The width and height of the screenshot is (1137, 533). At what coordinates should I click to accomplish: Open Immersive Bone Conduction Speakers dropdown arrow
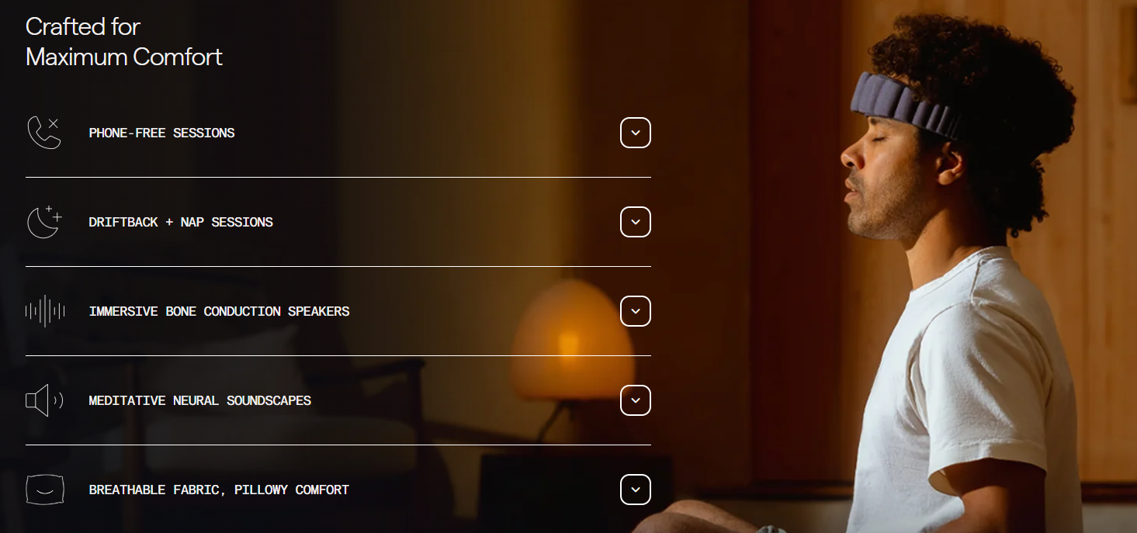tap(636, 311)
